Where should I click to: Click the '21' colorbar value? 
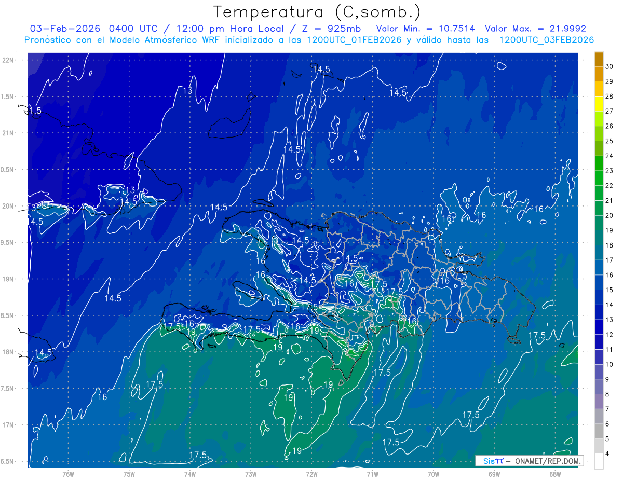pos(610,200)
